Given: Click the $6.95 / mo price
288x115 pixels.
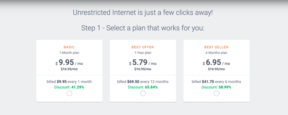Looking at the screenshot, I should 216,62.
